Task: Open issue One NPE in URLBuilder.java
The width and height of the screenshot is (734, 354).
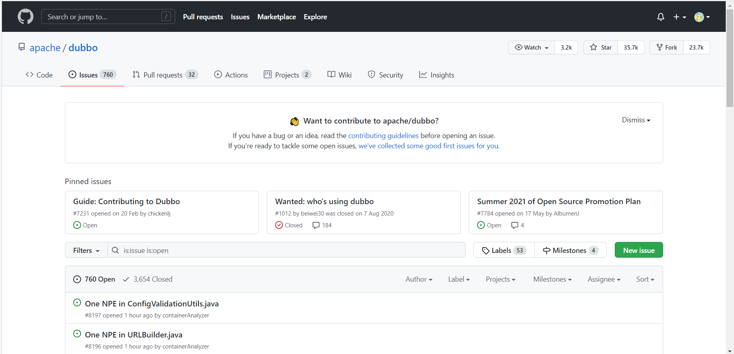Action: pyautogui.click(x=134, y=335)
